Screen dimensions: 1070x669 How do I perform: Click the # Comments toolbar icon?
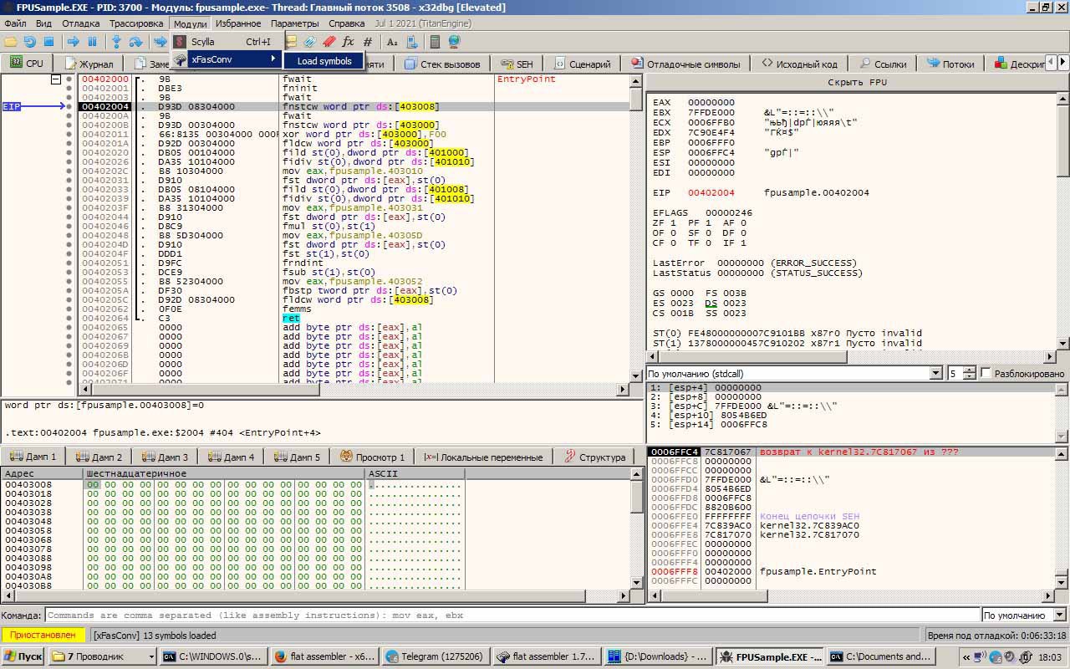[x=368, y=41]
